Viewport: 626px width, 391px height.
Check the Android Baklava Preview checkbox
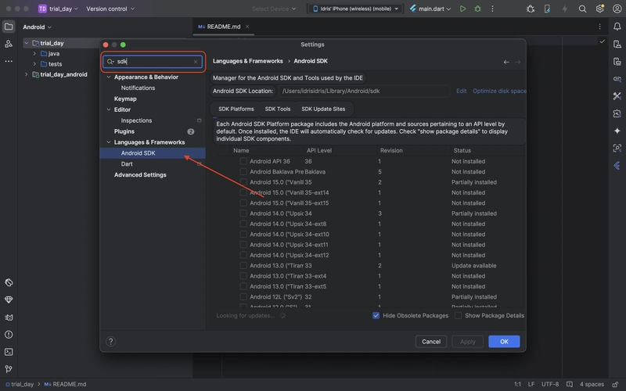pyautogui.click(x=243, y=171)
